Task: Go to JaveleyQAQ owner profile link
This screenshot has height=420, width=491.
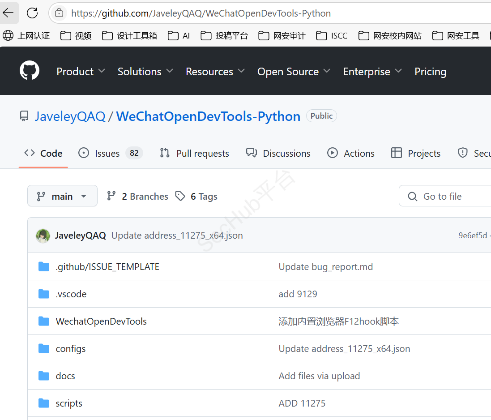Action: point(70,116)
